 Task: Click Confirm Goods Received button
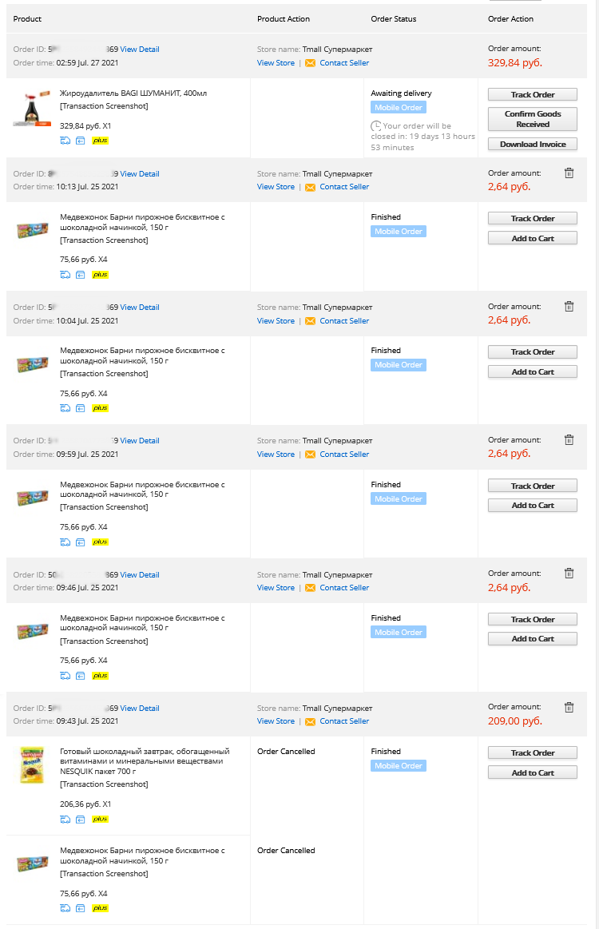[x=533, y=119]
